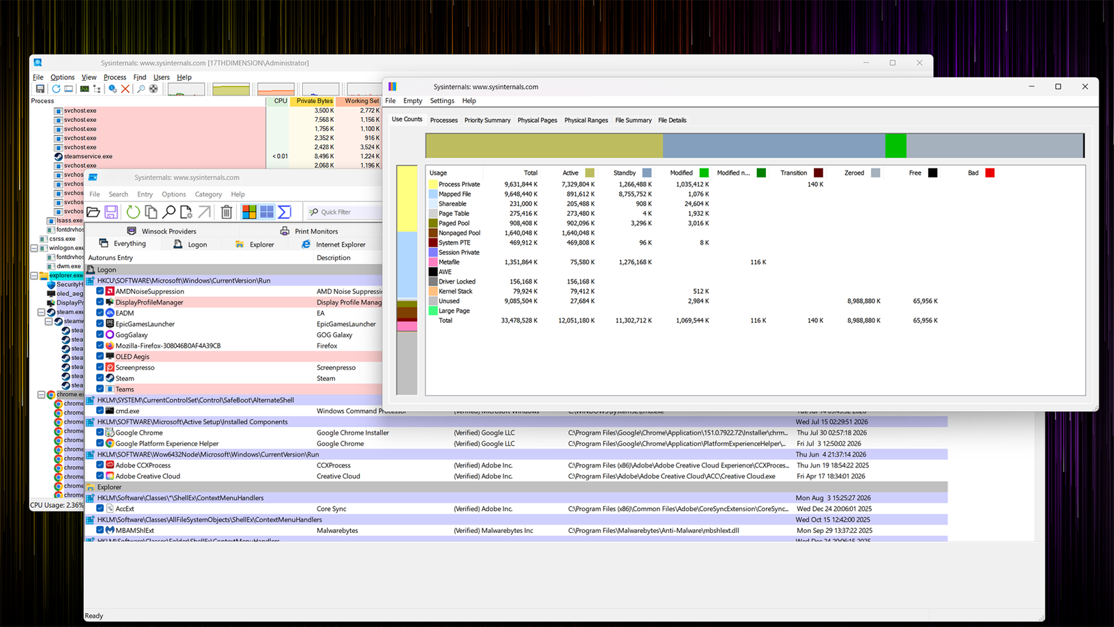
Task: Collapse the chrome.exe tree node
Action: (41, 394)
